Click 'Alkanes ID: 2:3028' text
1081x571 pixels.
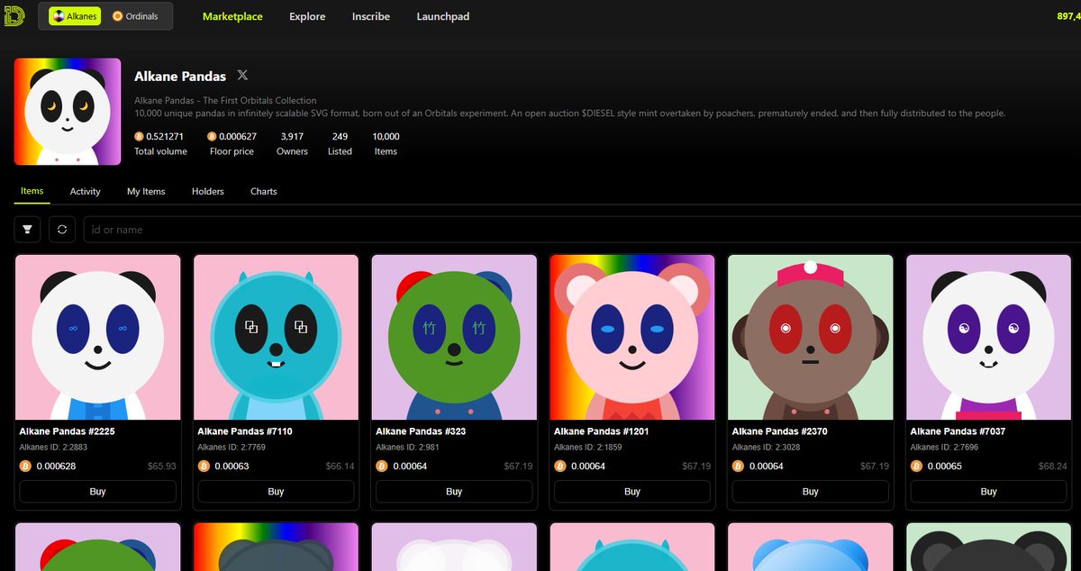pos(768,448)
